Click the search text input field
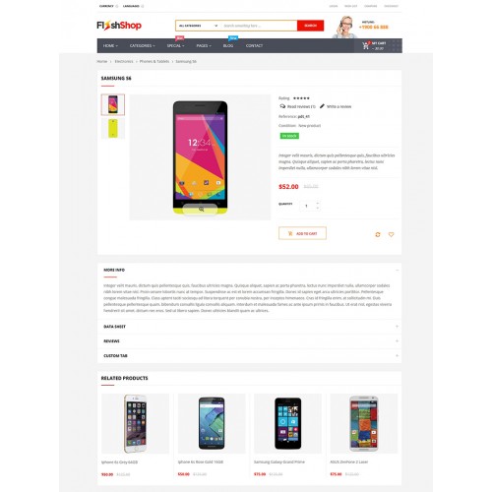The image size is (492, 492). tap(259, 26)
